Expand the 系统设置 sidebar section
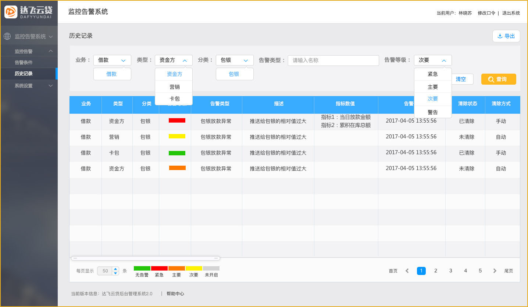This screenshot has width=528, height=307. 29,85
